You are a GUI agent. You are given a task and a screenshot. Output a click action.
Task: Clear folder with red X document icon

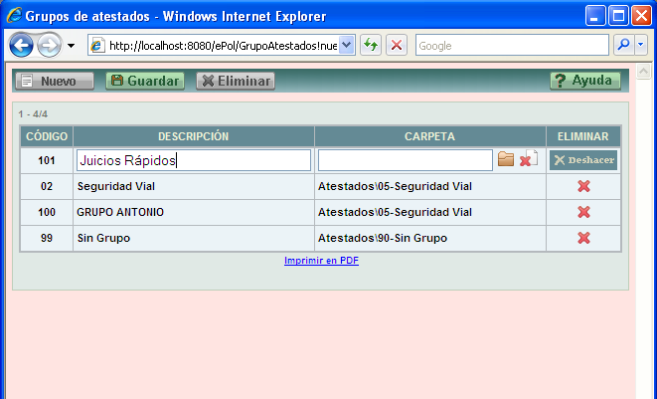[529, 158]
